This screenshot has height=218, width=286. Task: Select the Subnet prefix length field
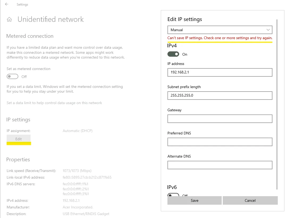(x=220, y=95)
